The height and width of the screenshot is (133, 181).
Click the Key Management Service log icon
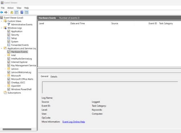[9, 65]
